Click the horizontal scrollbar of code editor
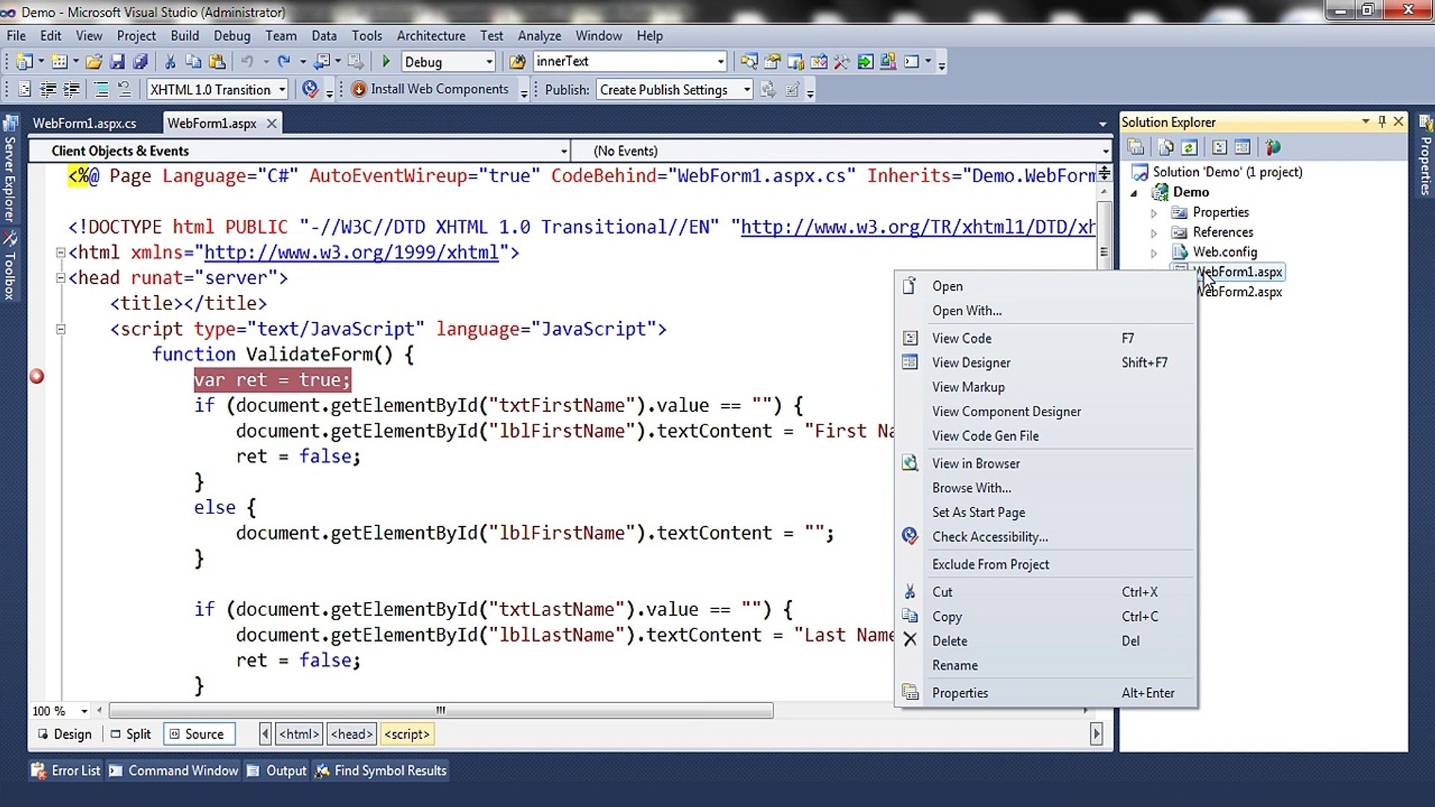Screen dimensions: 1435x807 pyautogui.click(x=441, y=710)
